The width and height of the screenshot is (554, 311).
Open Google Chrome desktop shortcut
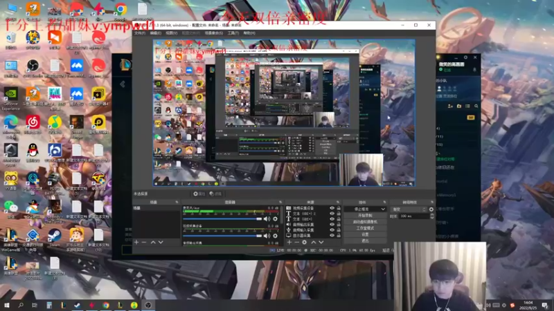[x=120, y=12]
